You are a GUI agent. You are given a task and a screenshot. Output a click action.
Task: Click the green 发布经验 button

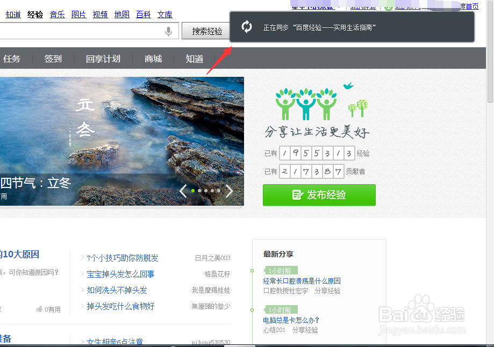tap(319, 195)
